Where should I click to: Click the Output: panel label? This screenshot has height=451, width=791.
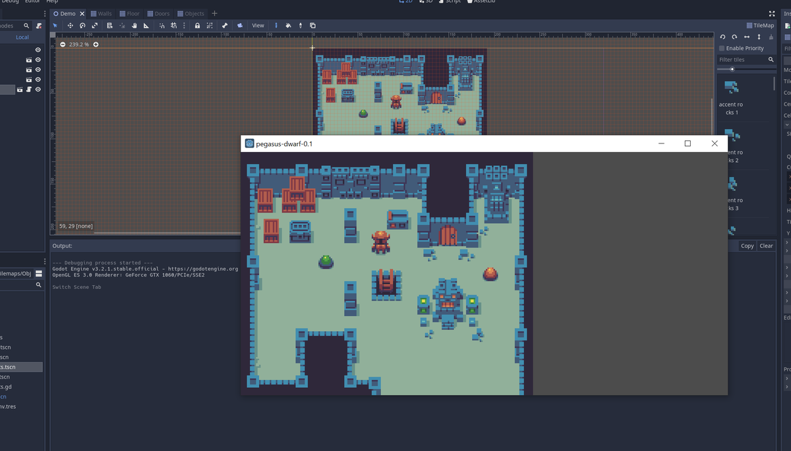pyautogui.click(x=62, y=246)
